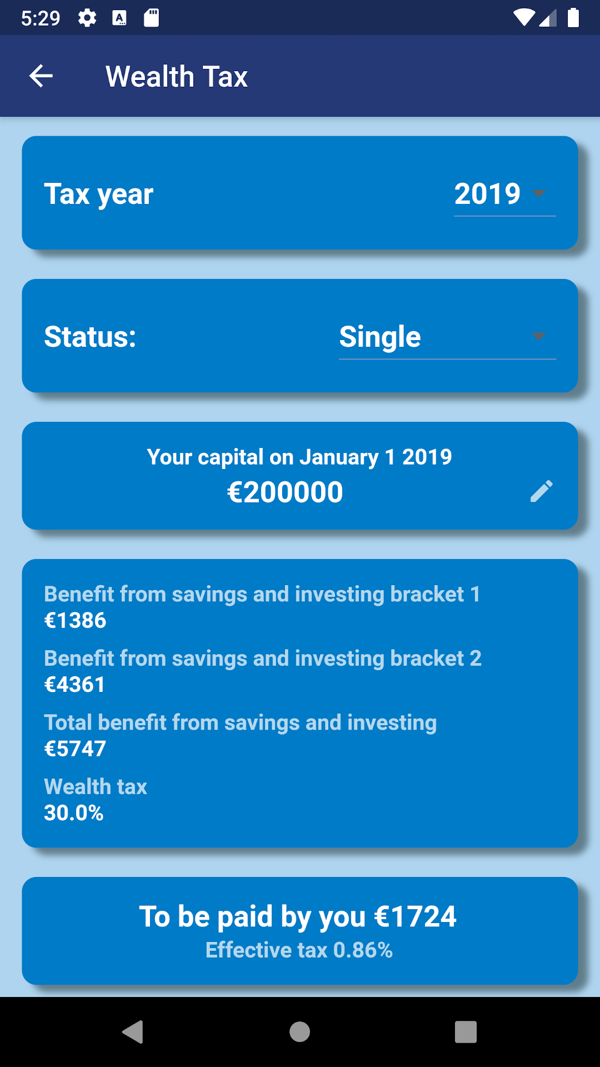This screenshot has height=1067, width=600.
Task: Tap the Wealth Tax title
Action: pyautogui.click(x=177, y=76)
